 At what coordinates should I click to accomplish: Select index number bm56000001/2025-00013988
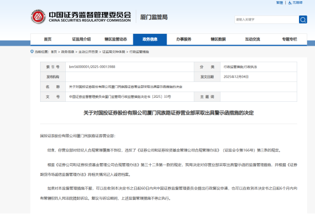tap(92, 67)
